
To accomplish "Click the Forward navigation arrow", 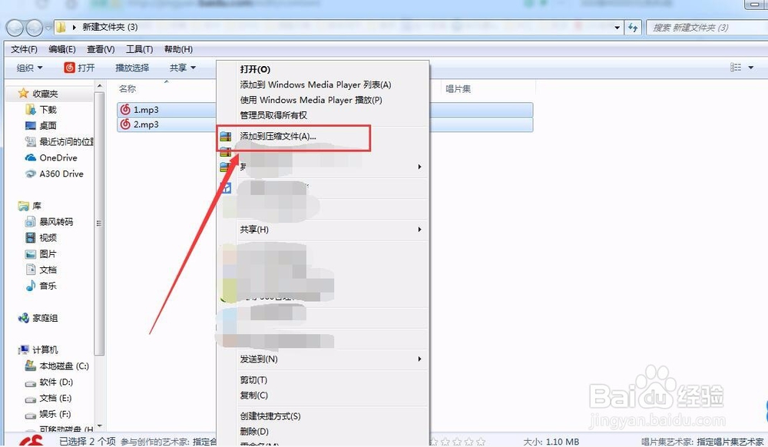I will (x=34, y=28).
